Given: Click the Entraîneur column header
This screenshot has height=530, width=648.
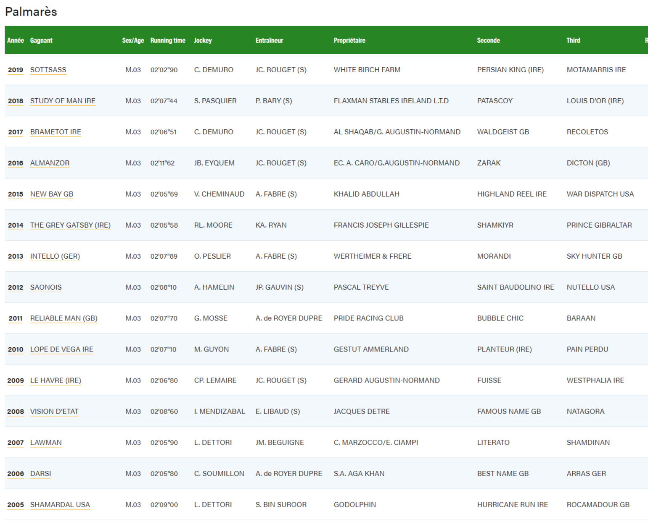Looking at the screenshot, I should [269, 40].
